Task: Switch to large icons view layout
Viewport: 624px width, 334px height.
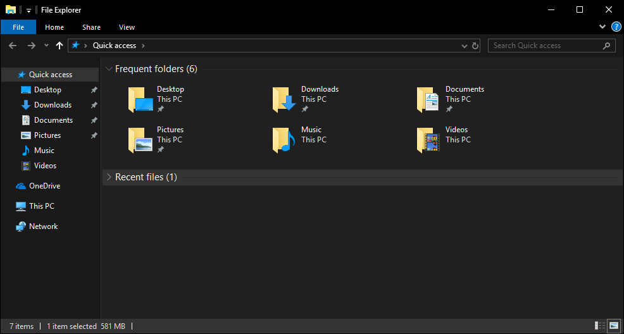Action: [x=614, y=326]
